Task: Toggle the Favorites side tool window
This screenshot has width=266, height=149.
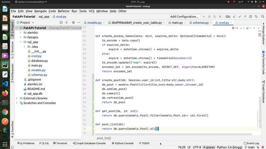Action: (12, 129)
